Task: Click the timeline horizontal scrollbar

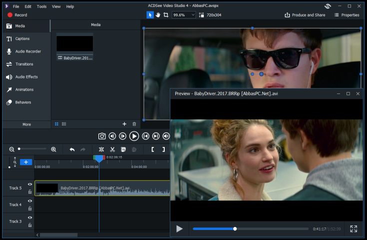Action: (x=58, y=235)
